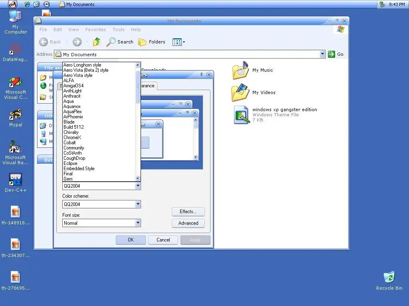This screenshot has height=306, width=409.
Task: Open dropdown arrow next to Forward
Action: click(x=87, y=42)
